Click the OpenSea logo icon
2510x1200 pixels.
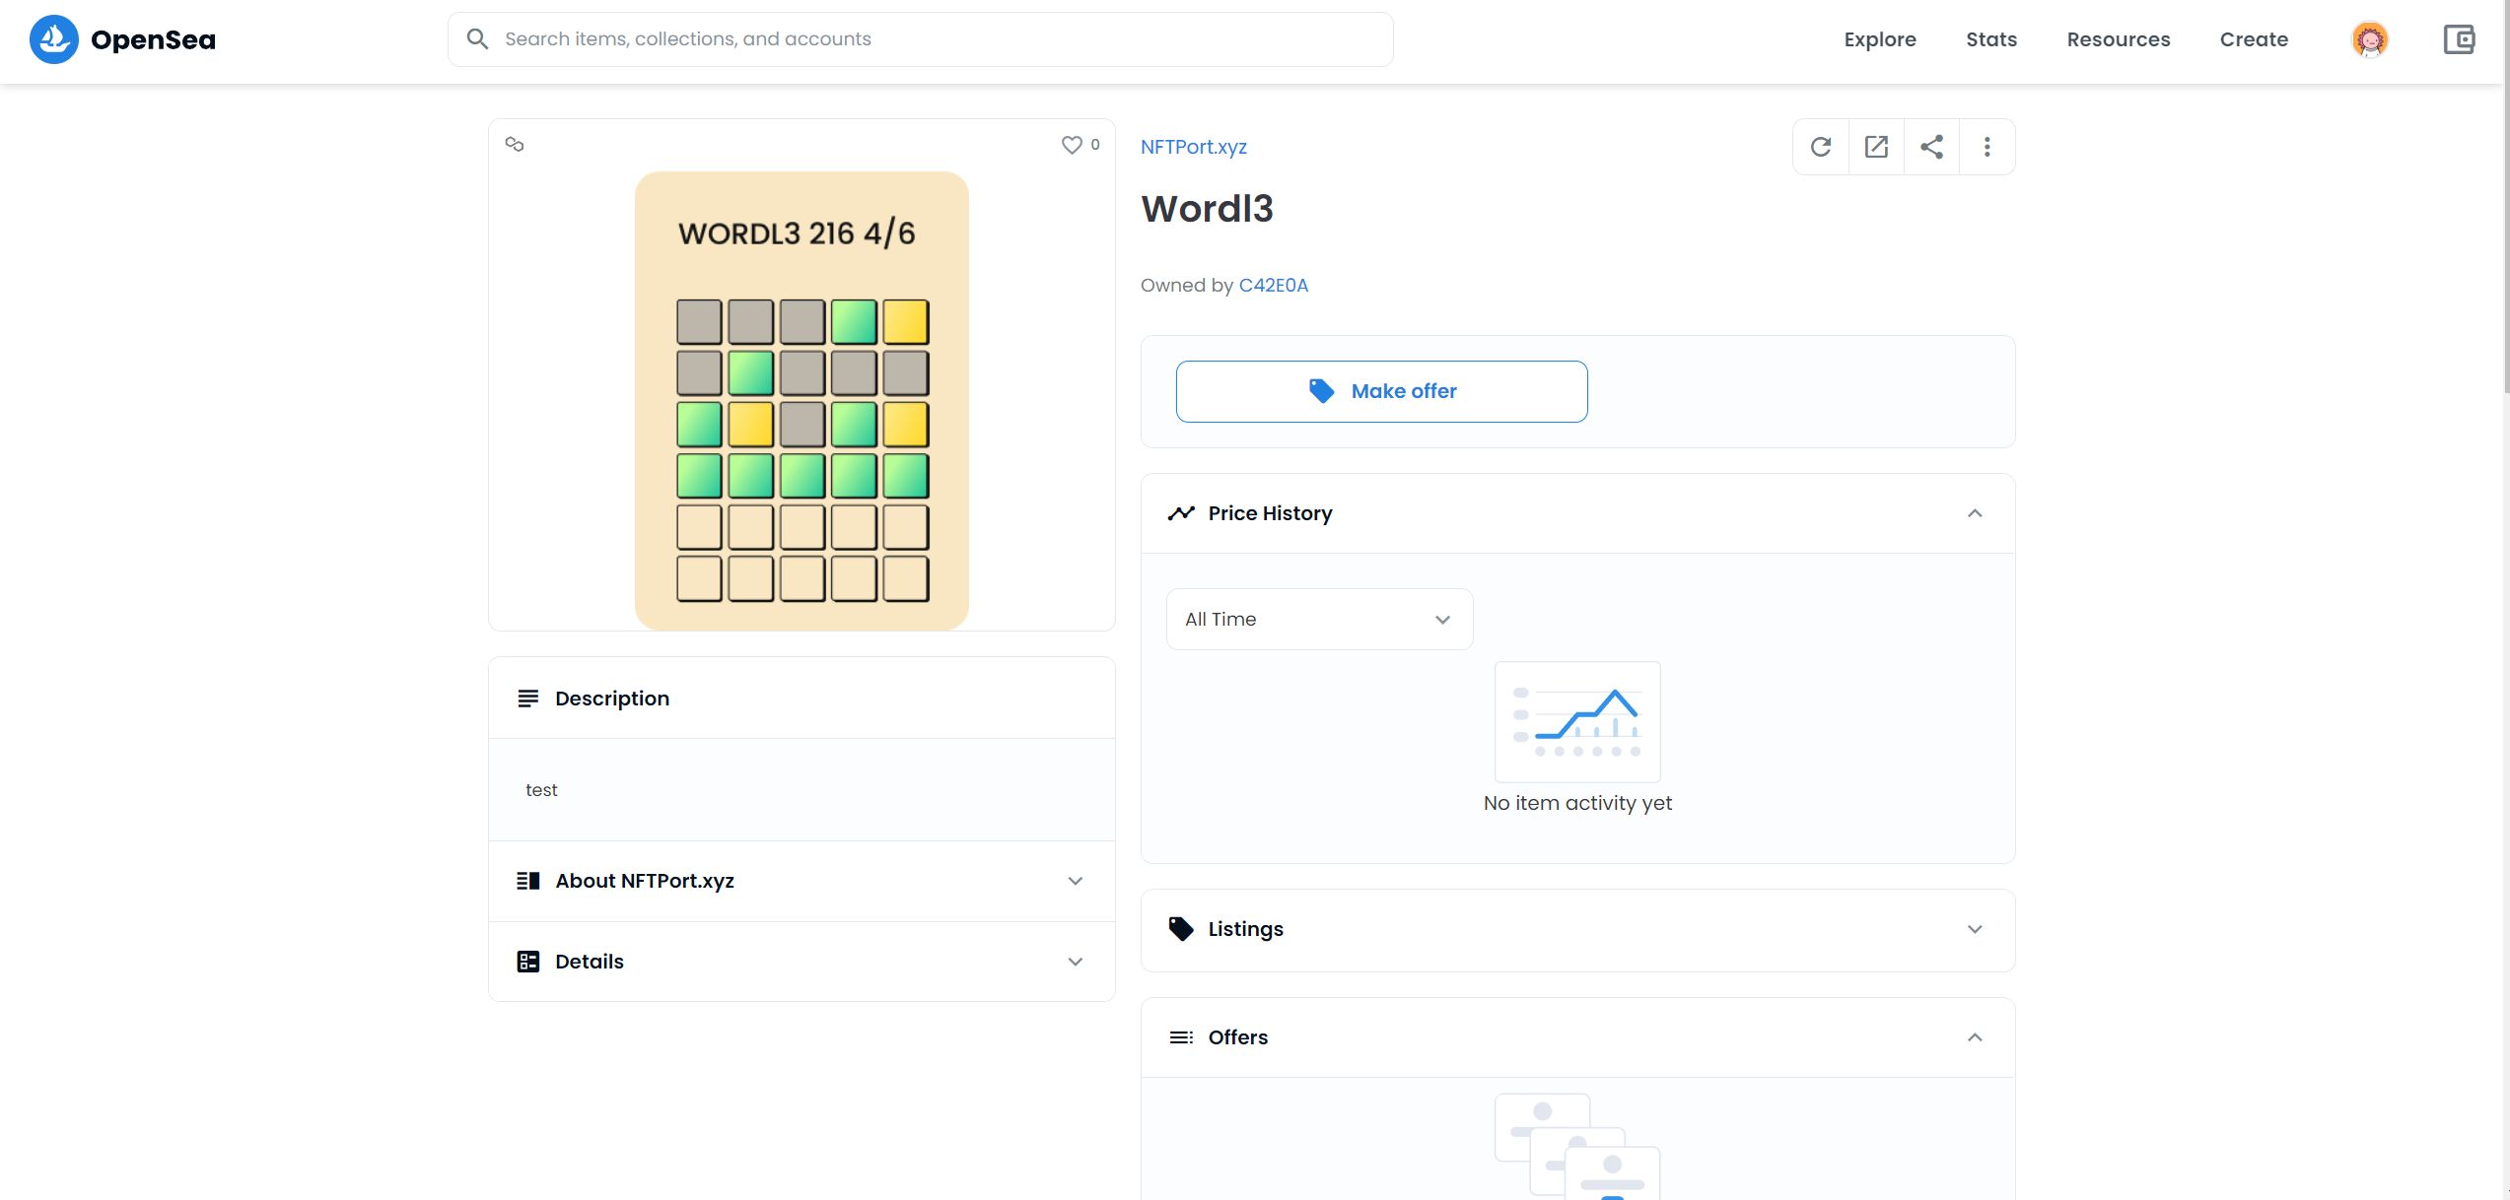53,38
